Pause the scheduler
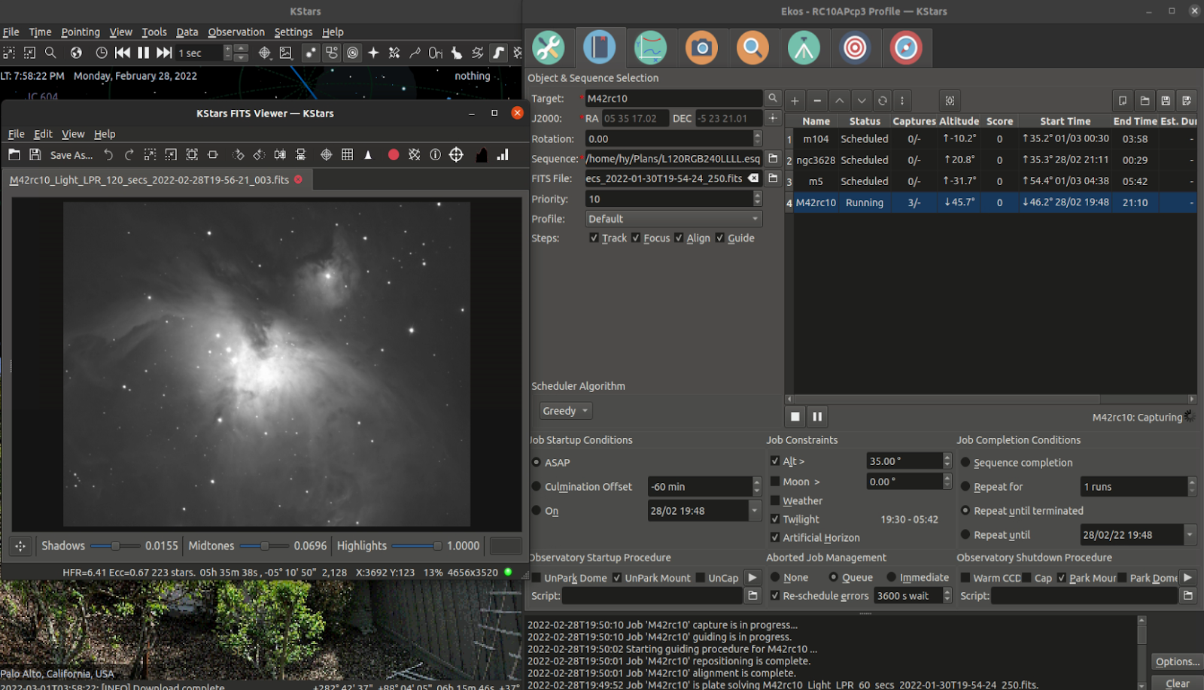 (817, 416)
